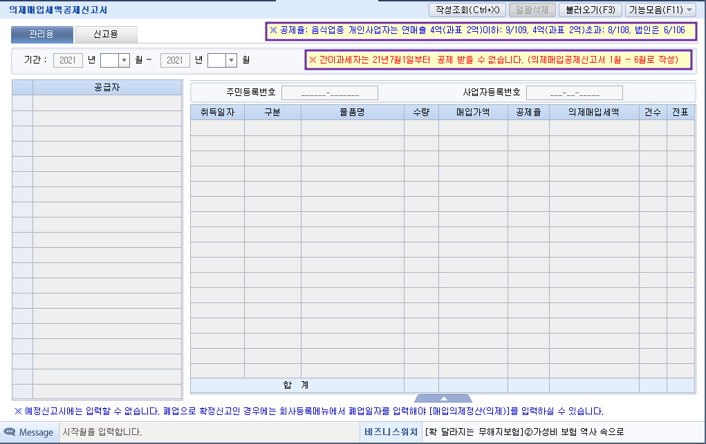Click the 의제매입세액 column header
The height and width of the screenshot is (444, 706).
coord(594,113)
